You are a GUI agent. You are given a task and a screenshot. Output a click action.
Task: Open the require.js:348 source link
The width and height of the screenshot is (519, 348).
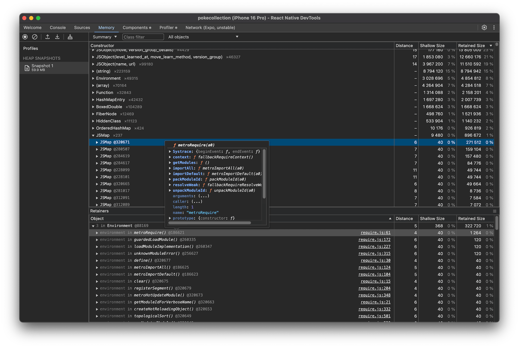(374, 295)
